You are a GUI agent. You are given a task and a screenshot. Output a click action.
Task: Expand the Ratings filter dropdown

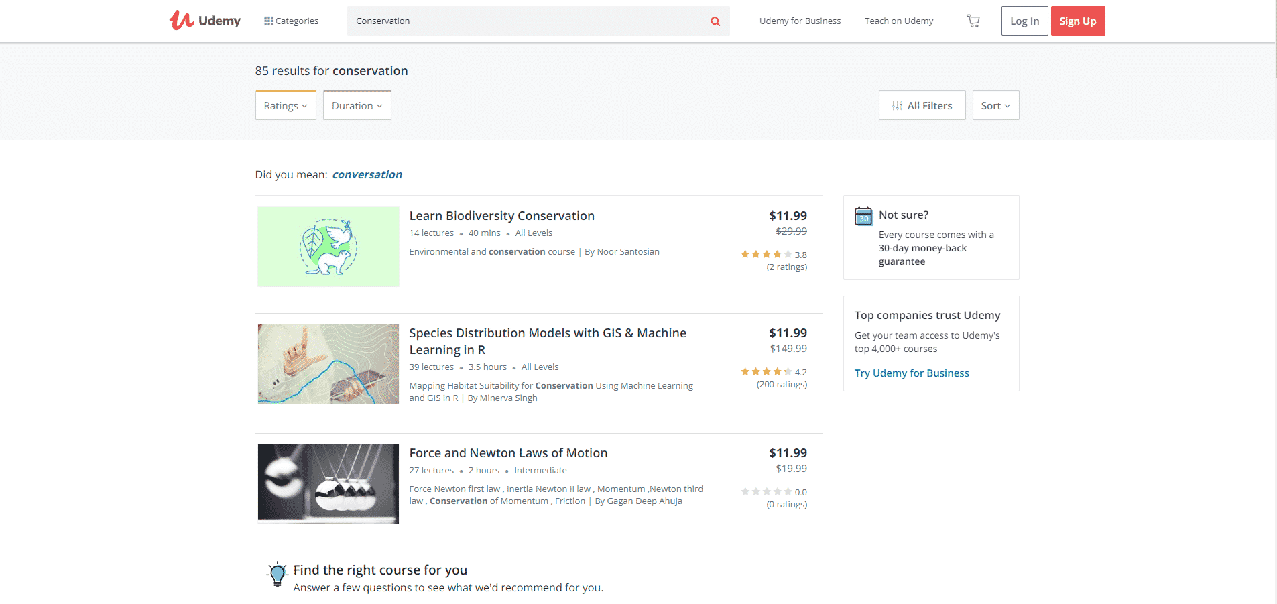(286, 105)
